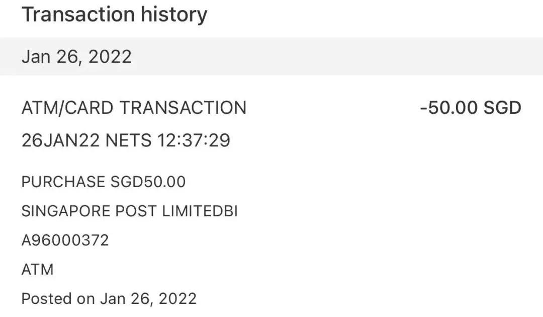Screen dimensions: 543x317
Task: Click the standalone ATM line
Action: (x=37, y=270)
